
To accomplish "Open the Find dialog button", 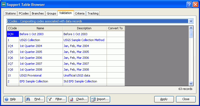I will click(35, 99).
